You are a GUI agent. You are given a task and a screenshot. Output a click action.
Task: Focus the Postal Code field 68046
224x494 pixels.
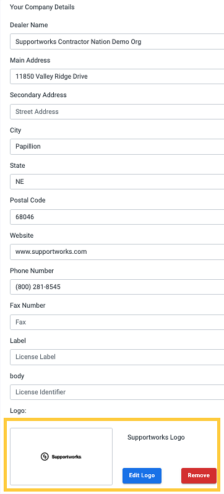117,217
